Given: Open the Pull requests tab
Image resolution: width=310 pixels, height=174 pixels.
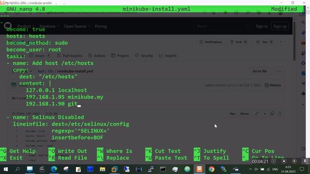Looking at the screenshot, I should pyautogui.click(x=69, y=56).
